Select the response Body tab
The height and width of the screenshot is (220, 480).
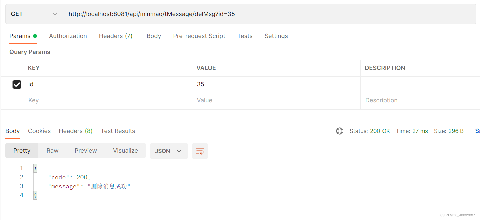click(13, 131)
